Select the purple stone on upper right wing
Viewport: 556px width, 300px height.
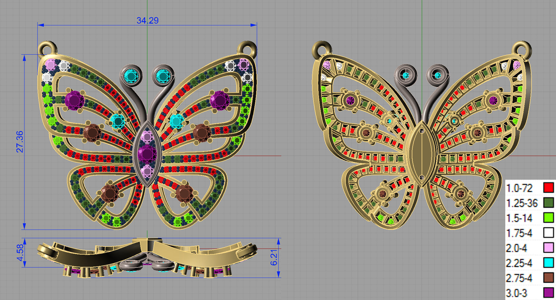220,100
